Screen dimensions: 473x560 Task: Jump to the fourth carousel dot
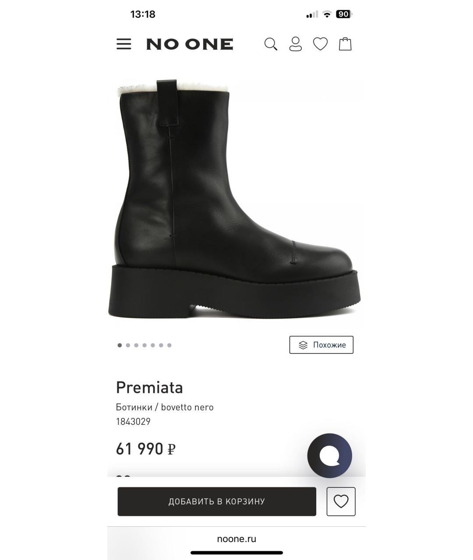tap(145, 345)
